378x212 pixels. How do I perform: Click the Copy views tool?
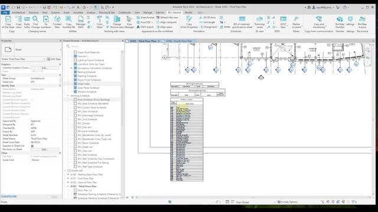pyautogui.click(x=18, y=22)
